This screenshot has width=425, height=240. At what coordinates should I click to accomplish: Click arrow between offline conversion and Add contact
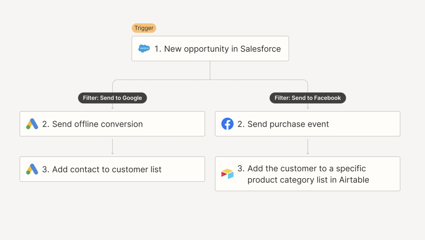coord(113,146)
